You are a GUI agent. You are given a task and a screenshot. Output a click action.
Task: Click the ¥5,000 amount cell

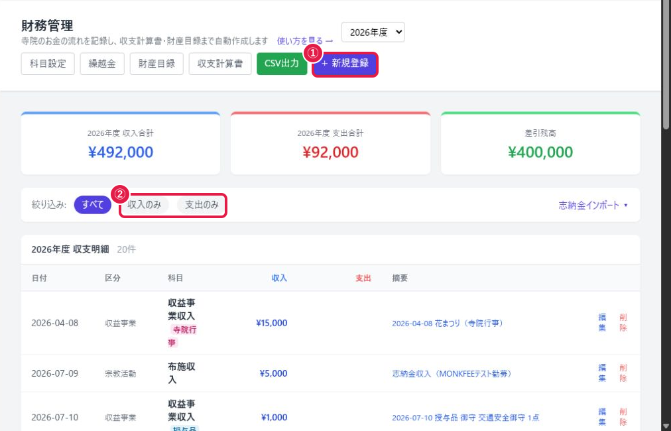pyautogui.click(x=273, y=374)
